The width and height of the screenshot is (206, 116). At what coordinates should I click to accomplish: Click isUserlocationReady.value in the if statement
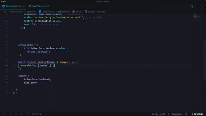point(48,48)
